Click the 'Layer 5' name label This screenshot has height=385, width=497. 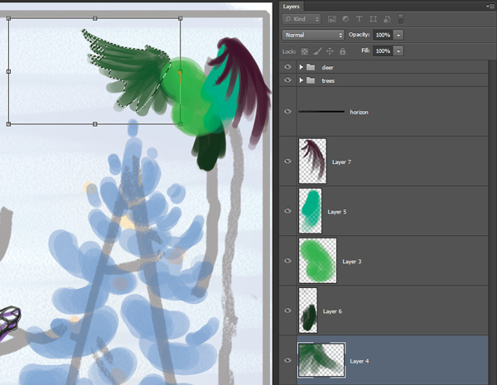pyautogui.click(x=337, y=212)
